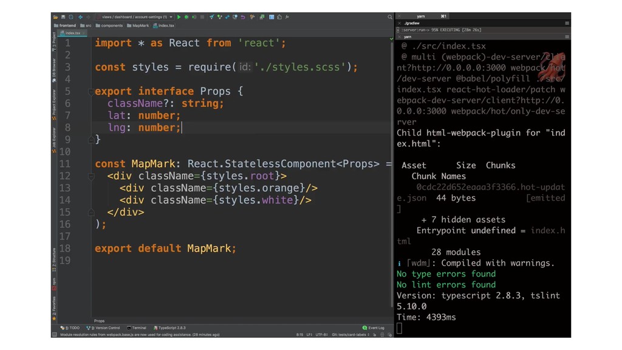Open the Structure side panel
This screenshot has height=350, width=622.
tap(54, 260)
